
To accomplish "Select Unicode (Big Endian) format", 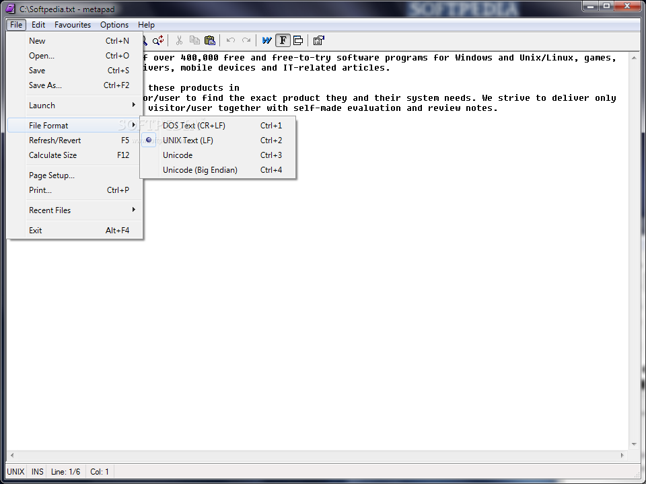I will pos(218,170).
